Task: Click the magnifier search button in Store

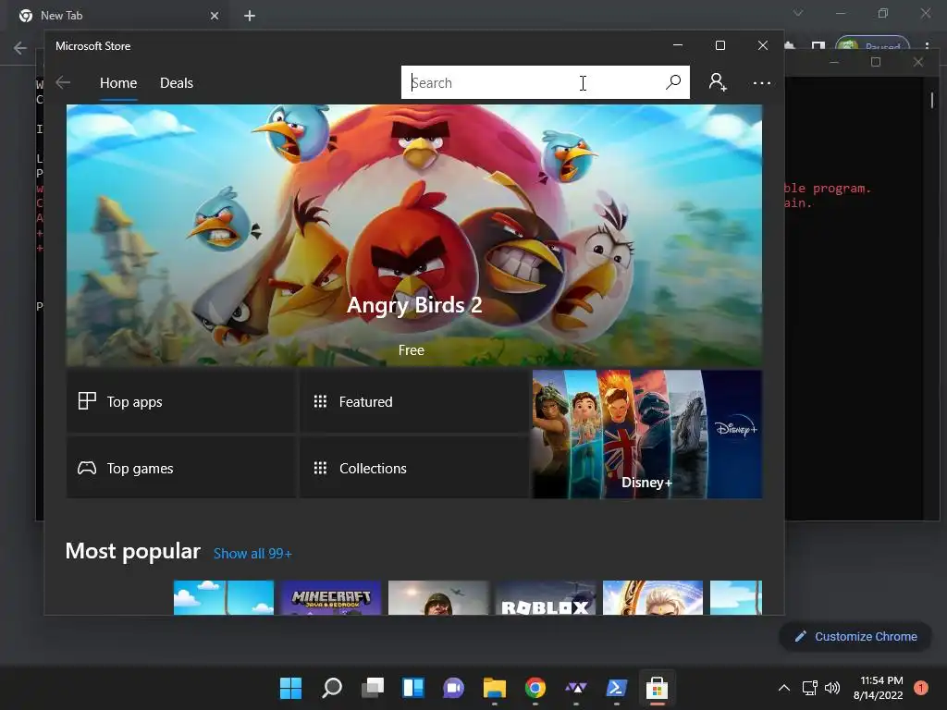Action: pos(673,82)
